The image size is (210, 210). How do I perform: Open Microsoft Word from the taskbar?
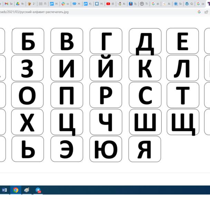(4, 190)
